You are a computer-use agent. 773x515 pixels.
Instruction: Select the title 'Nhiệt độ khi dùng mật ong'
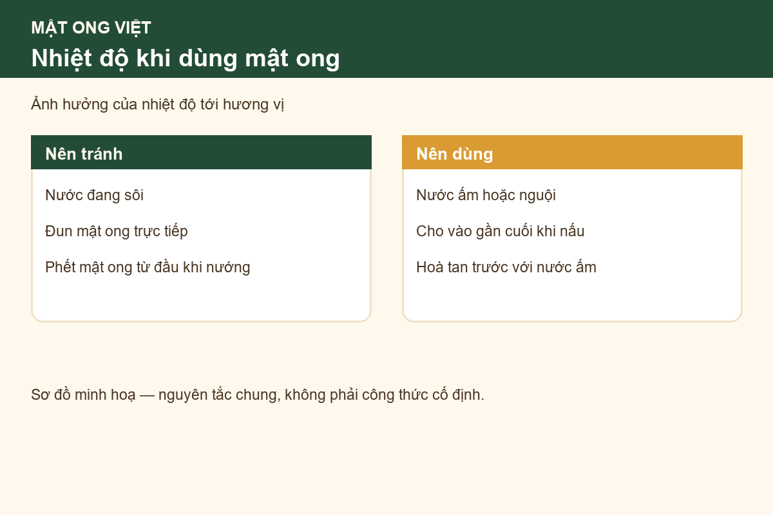point(186,58)
